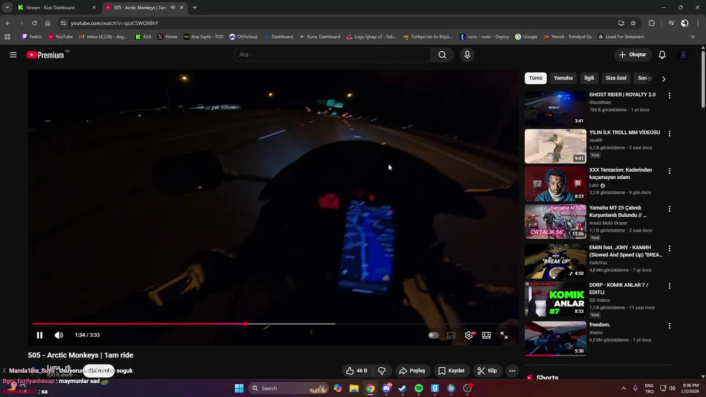Open the tab search dropdown
This screenshot has width=706, height=397.
click(7, 8)
